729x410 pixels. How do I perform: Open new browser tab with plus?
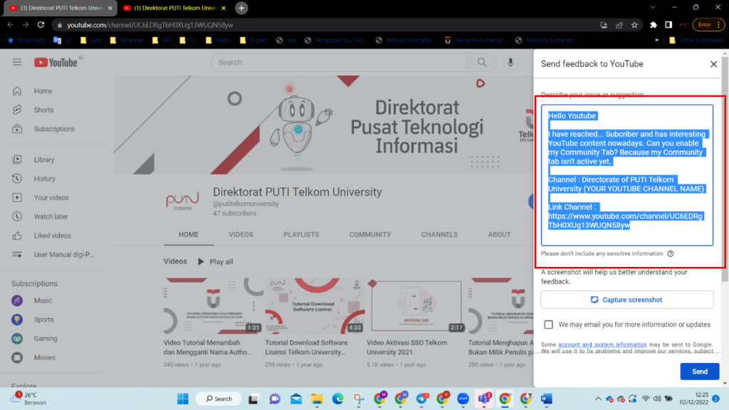click(x=241, y=8)
